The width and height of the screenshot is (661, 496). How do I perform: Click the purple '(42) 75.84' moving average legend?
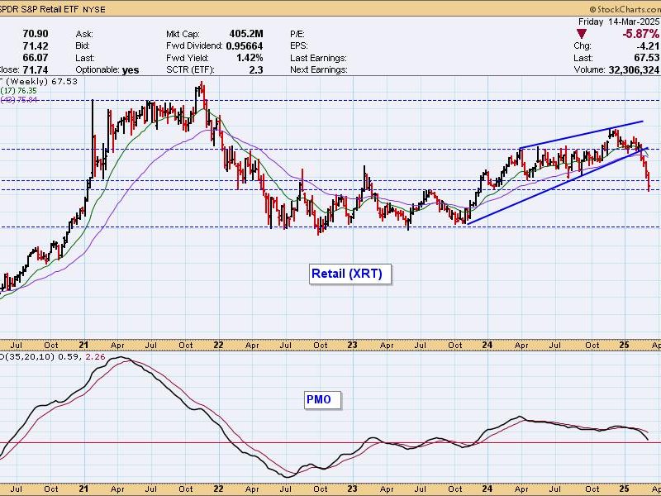click(x=19, y=100)
